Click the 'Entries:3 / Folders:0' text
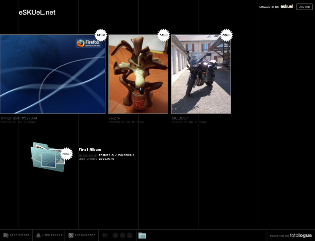The height and width of the screenshot is (241, 315). [x=117, y=155]
